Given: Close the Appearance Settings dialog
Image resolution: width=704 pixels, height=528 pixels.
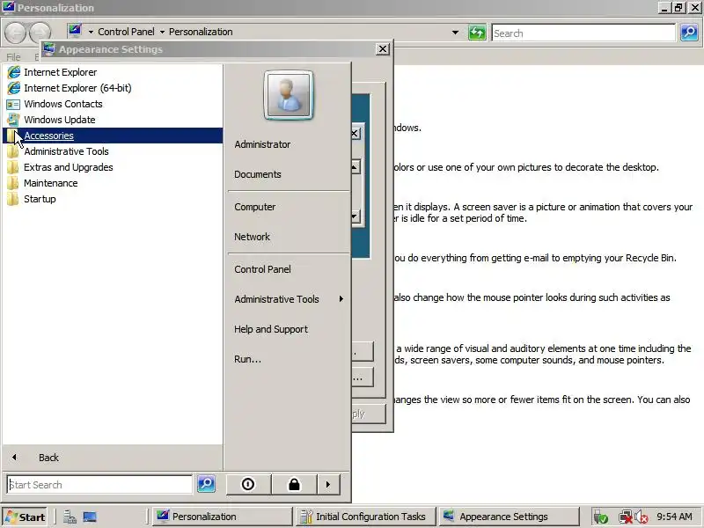Looking at the screenshot, I should tap(382, 49).
